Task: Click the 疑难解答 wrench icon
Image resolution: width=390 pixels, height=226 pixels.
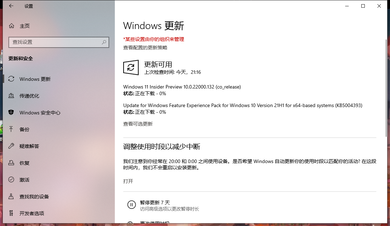Action: (x=12, y=146)
